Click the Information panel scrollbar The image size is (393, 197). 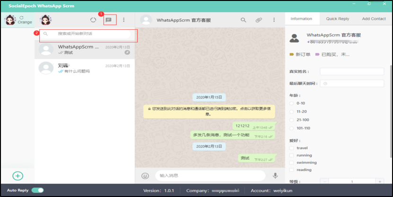(x=391, y=111)
